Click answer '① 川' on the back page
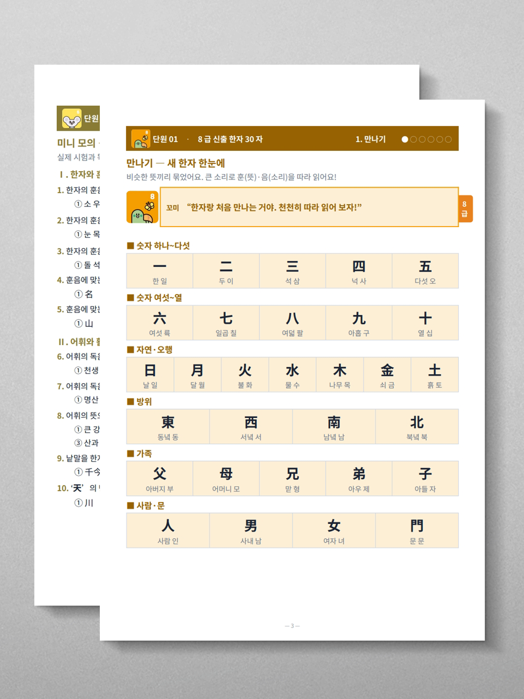The width and height of the screenshot is (524, 699). [84, 503]
